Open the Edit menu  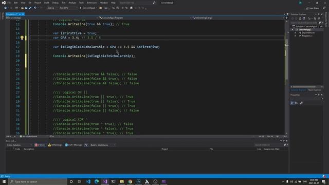(16, 3)
